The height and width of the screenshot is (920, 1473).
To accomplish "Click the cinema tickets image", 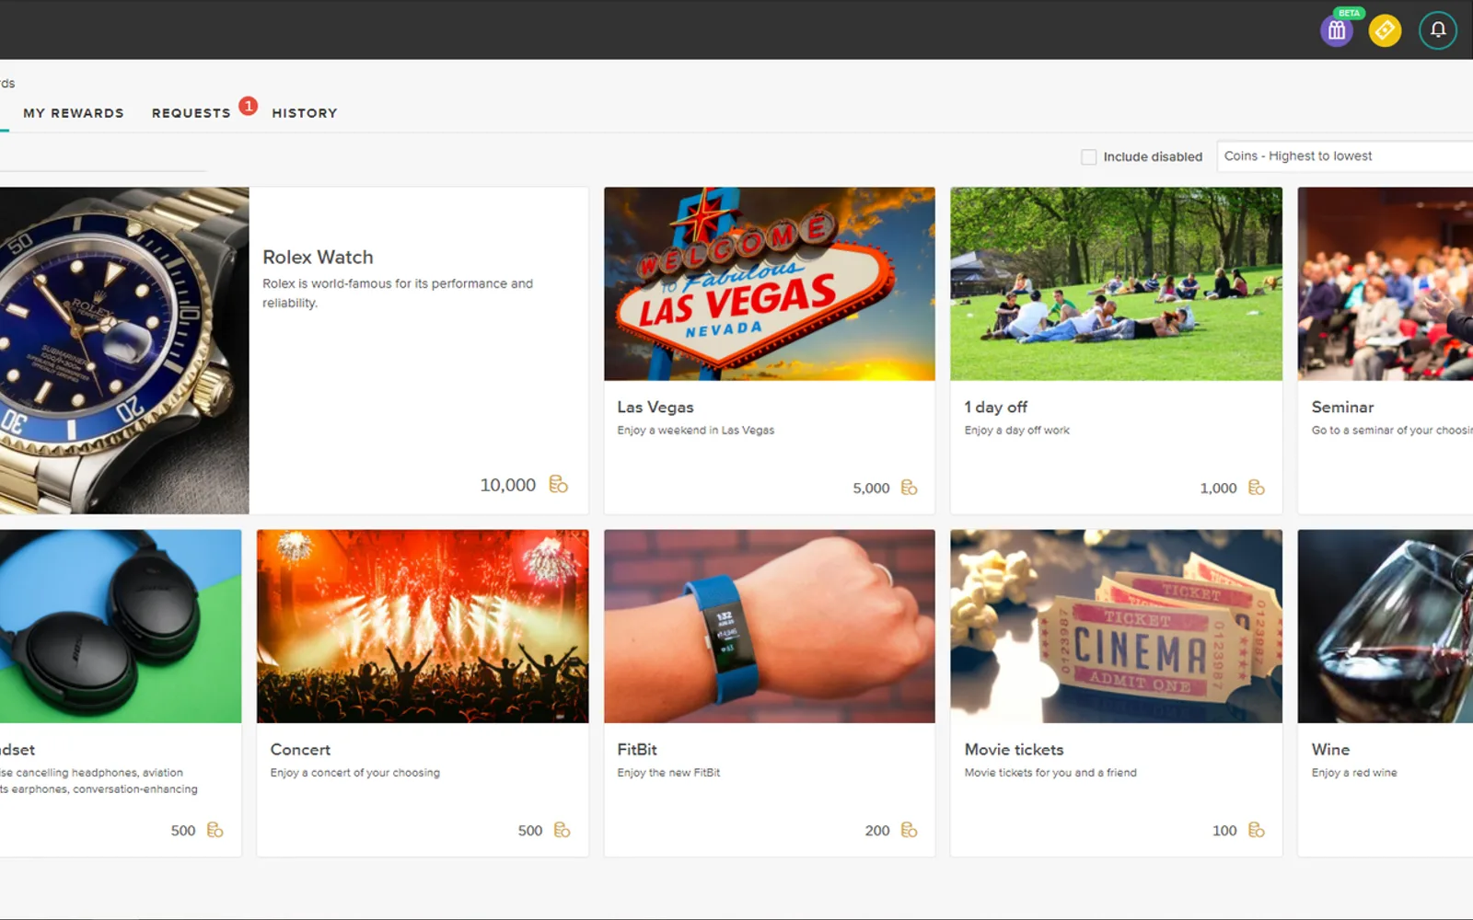I will (x=1116, y=627).
